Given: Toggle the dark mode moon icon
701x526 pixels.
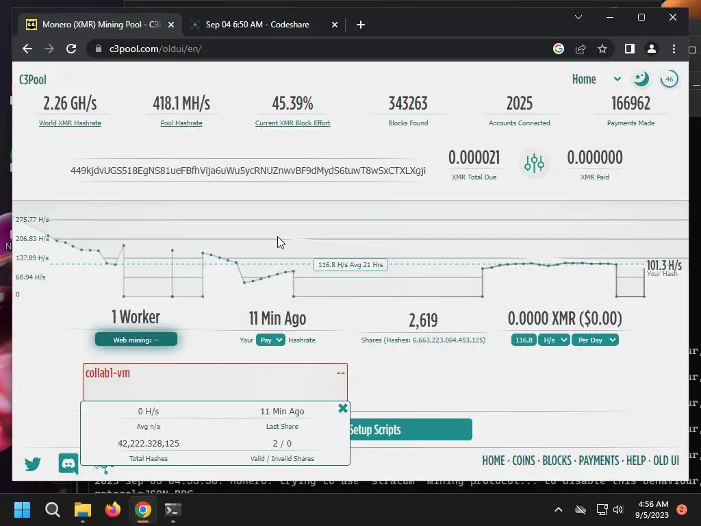Looking at the screenshot, I should [x=641, y=79].
